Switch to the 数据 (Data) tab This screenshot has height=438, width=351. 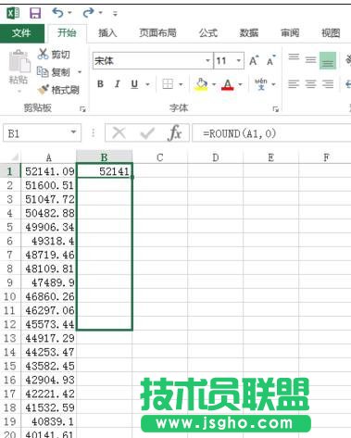249,32
